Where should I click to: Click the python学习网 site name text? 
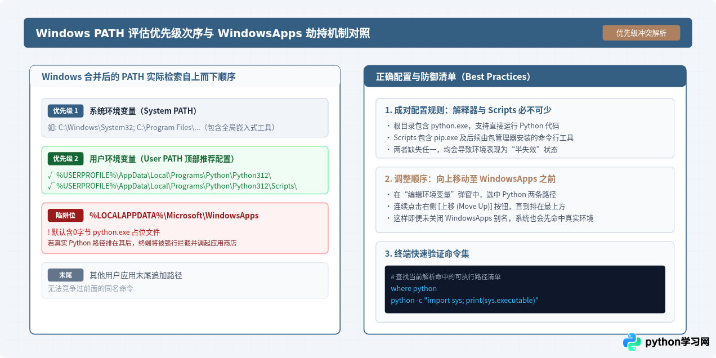tap(677, 342)
